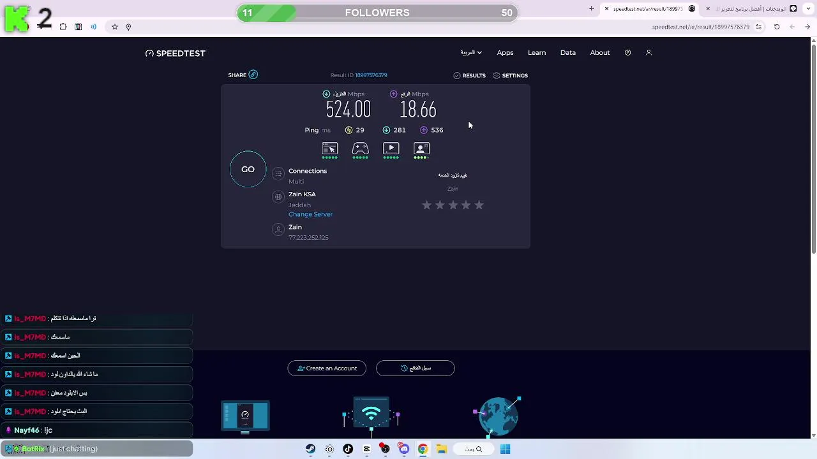Image resolution: width=817 pixels, height=459 pixels.
Task: Bookmark page with star icon
Action: [114, 27]
